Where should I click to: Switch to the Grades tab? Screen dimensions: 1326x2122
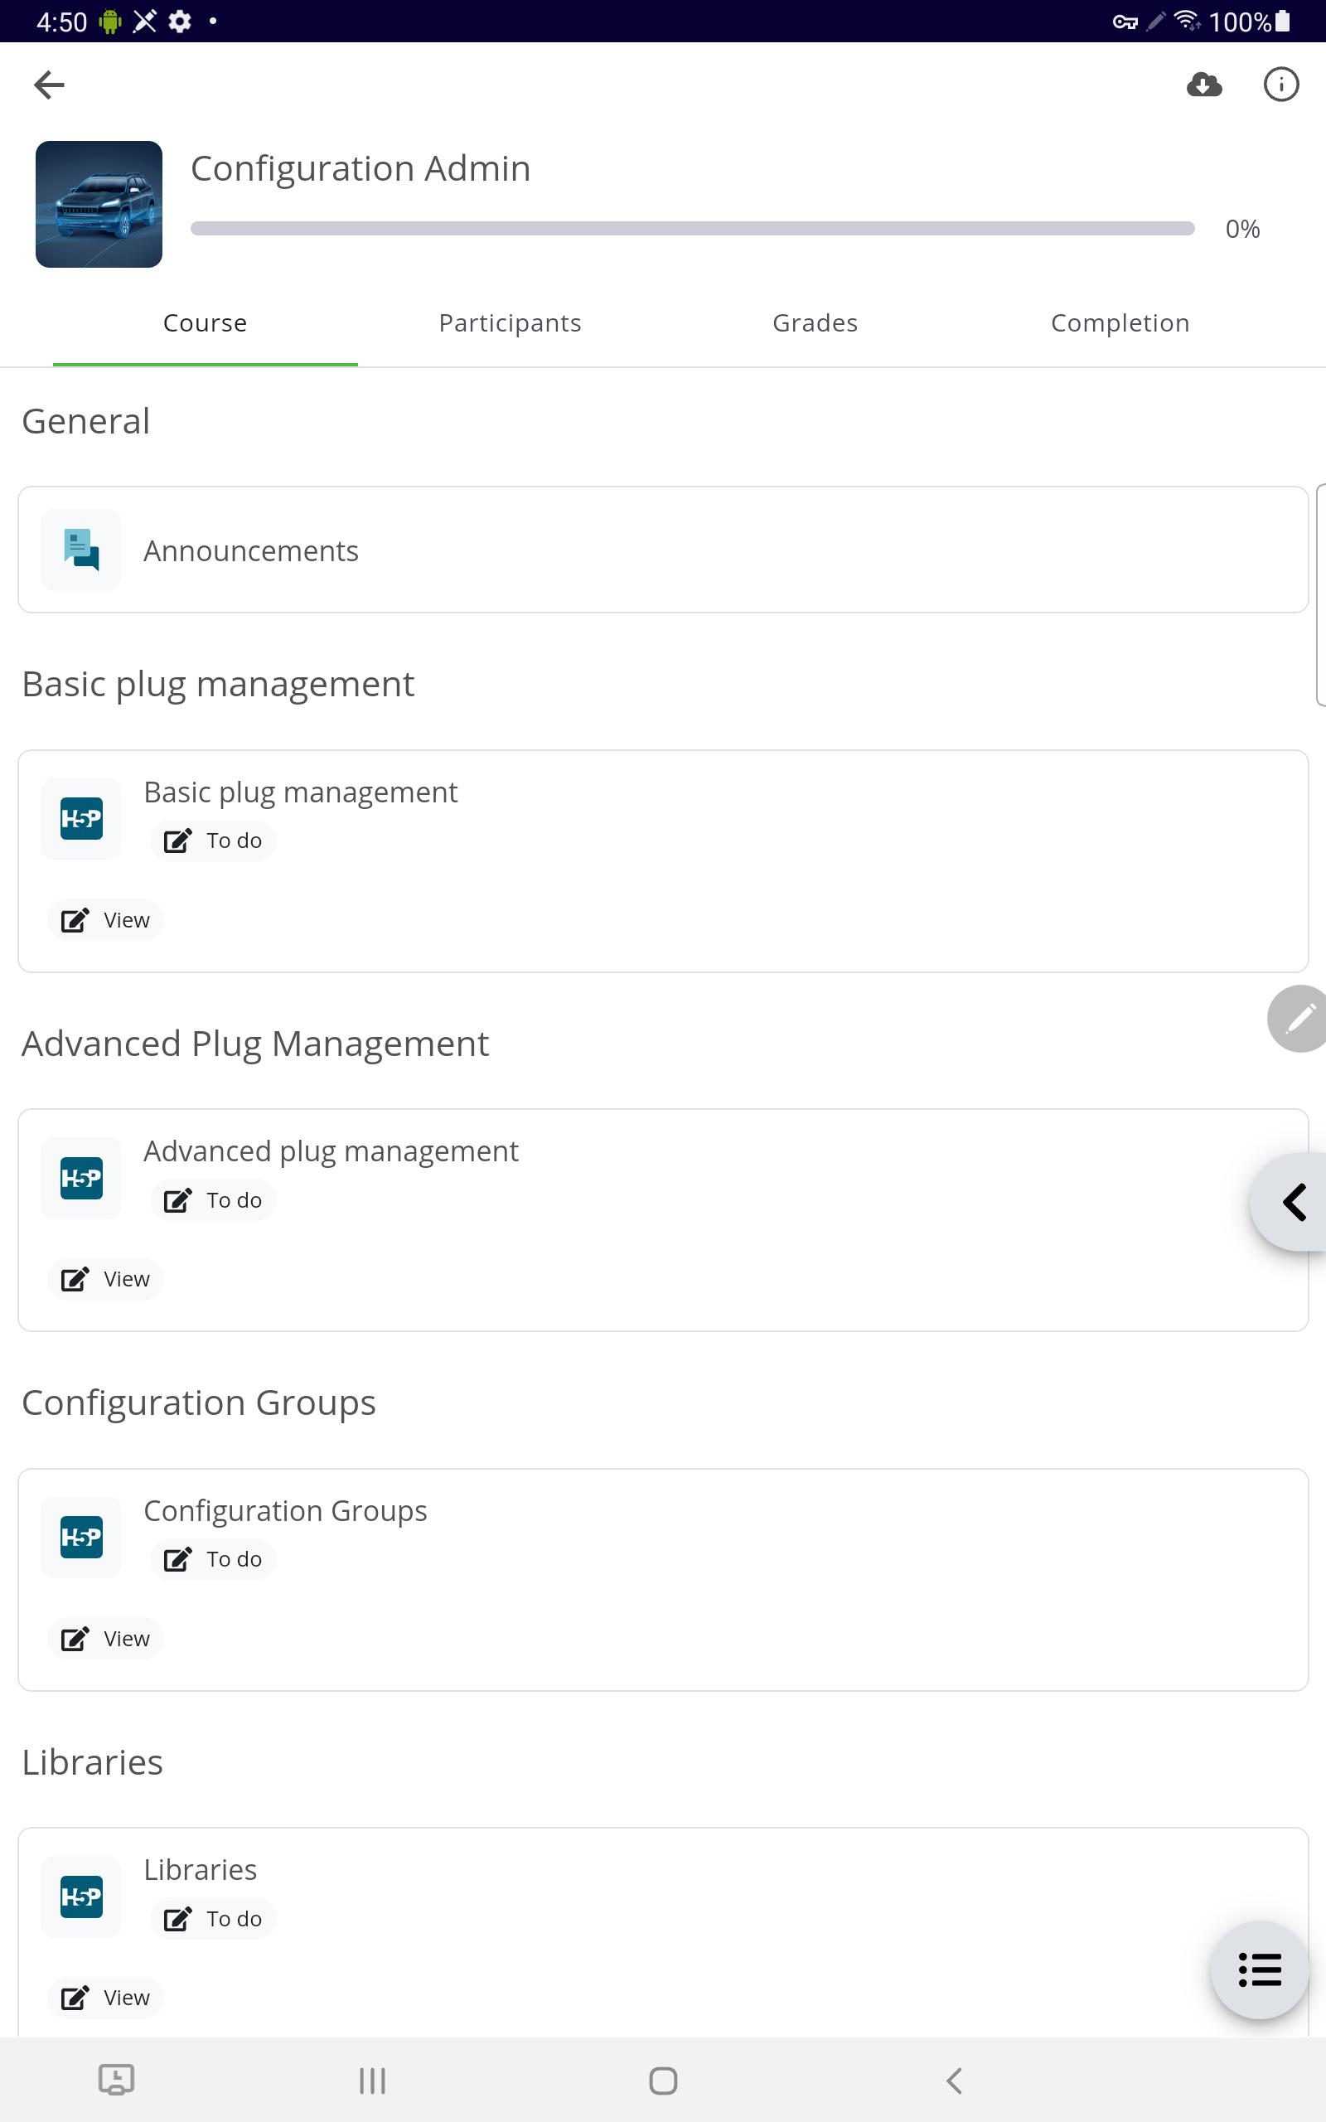click(815, 322)
